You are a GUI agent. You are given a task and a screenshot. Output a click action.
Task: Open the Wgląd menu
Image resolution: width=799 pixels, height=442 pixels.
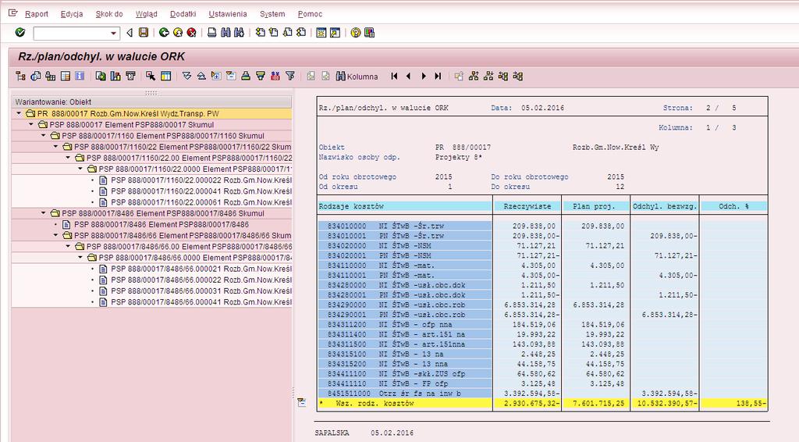[146, 14]
